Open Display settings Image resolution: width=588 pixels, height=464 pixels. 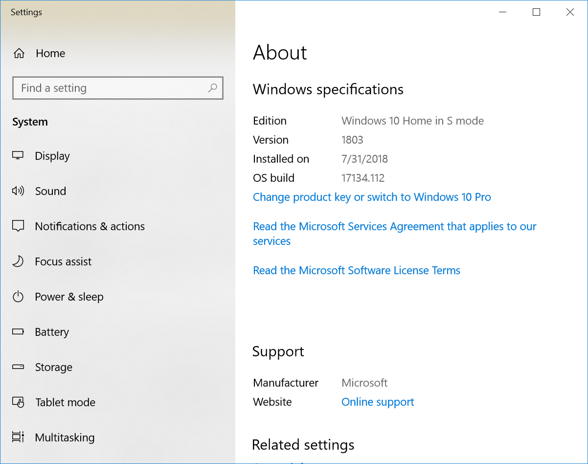[52, 156]
